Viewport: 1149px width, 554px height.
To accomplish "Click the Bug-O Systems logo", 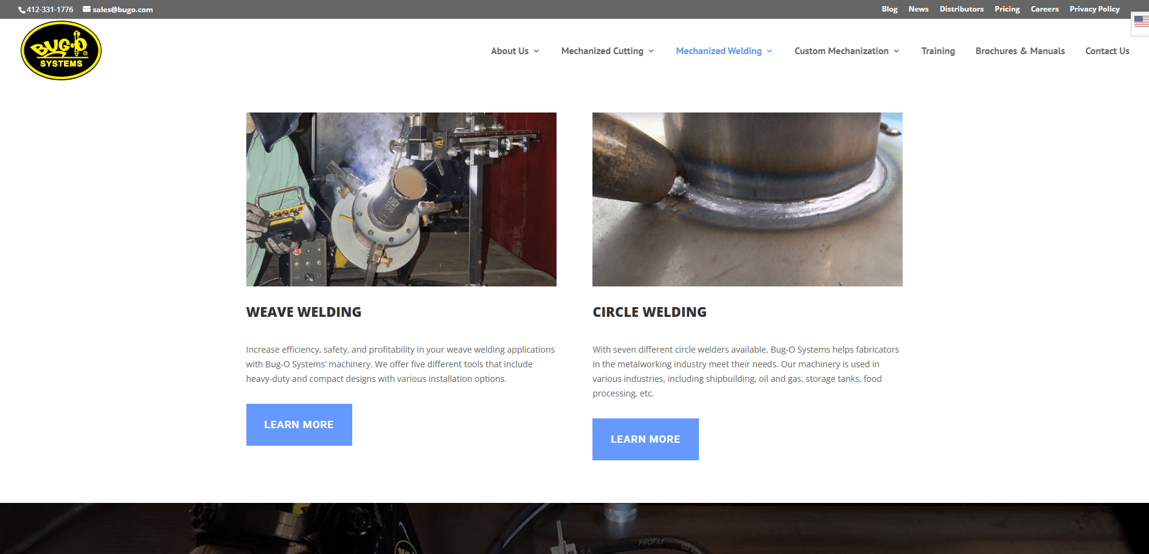I will [x=61, y=50].
